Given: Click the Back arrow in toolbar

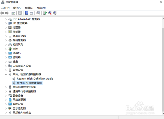Looking at the screenshot, I should click(2, 13).
